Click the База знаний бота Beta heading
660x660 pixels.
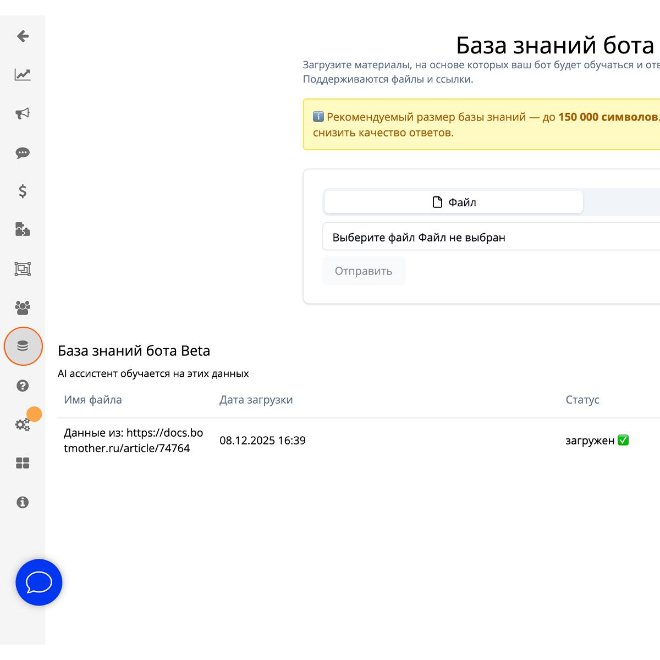134,351
